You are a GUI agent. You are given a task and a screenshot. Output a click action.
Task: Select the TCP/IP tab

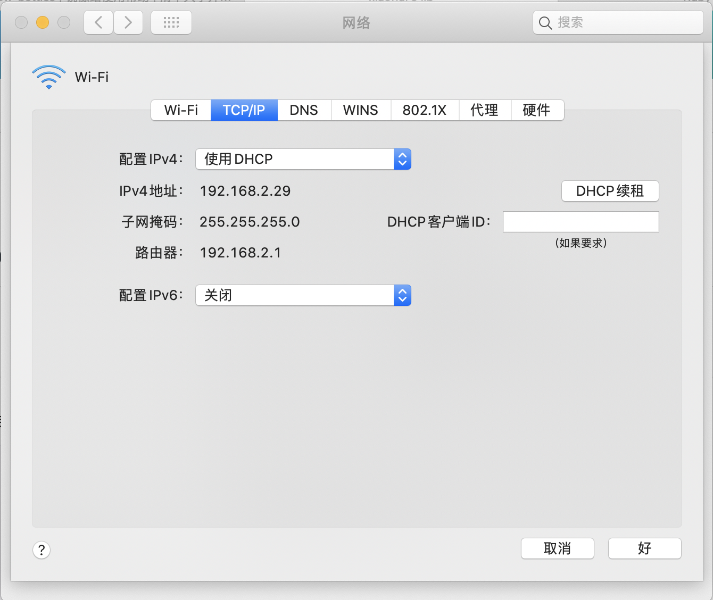click(x=244, y=110)
